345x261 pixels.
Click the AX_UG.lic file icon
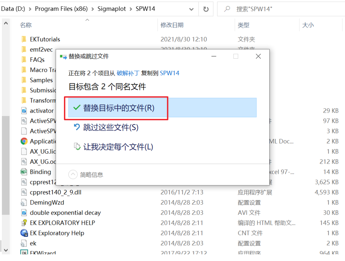point(24,151)
